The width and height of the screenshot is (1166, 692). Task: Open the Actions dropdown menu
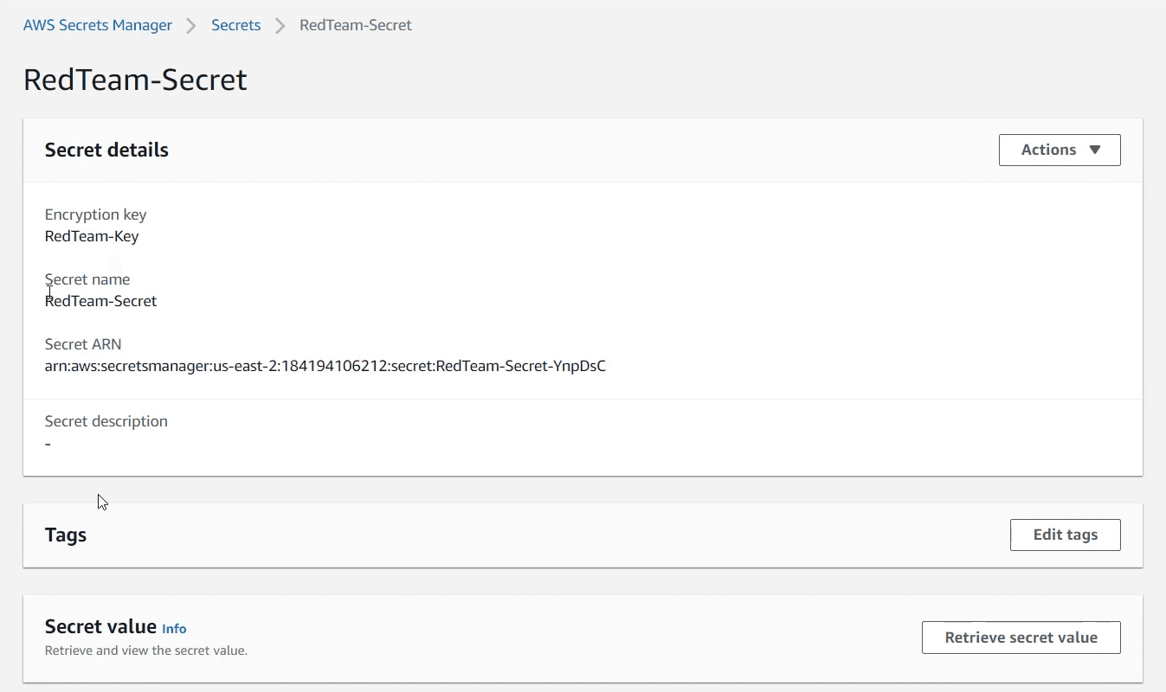[x=1059, y=150]
